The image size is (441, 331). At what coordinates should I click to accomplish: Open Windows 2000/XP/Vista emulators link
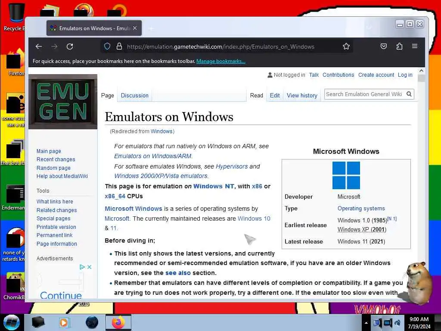pyautogui.click(x=161, y=176)
